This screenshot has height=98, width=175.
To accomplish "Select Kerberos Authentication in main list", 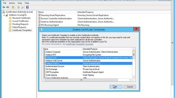I will [x=52, y=22].
